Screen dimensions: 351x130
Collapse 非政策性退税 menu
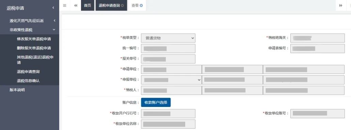tap(30, 30)
